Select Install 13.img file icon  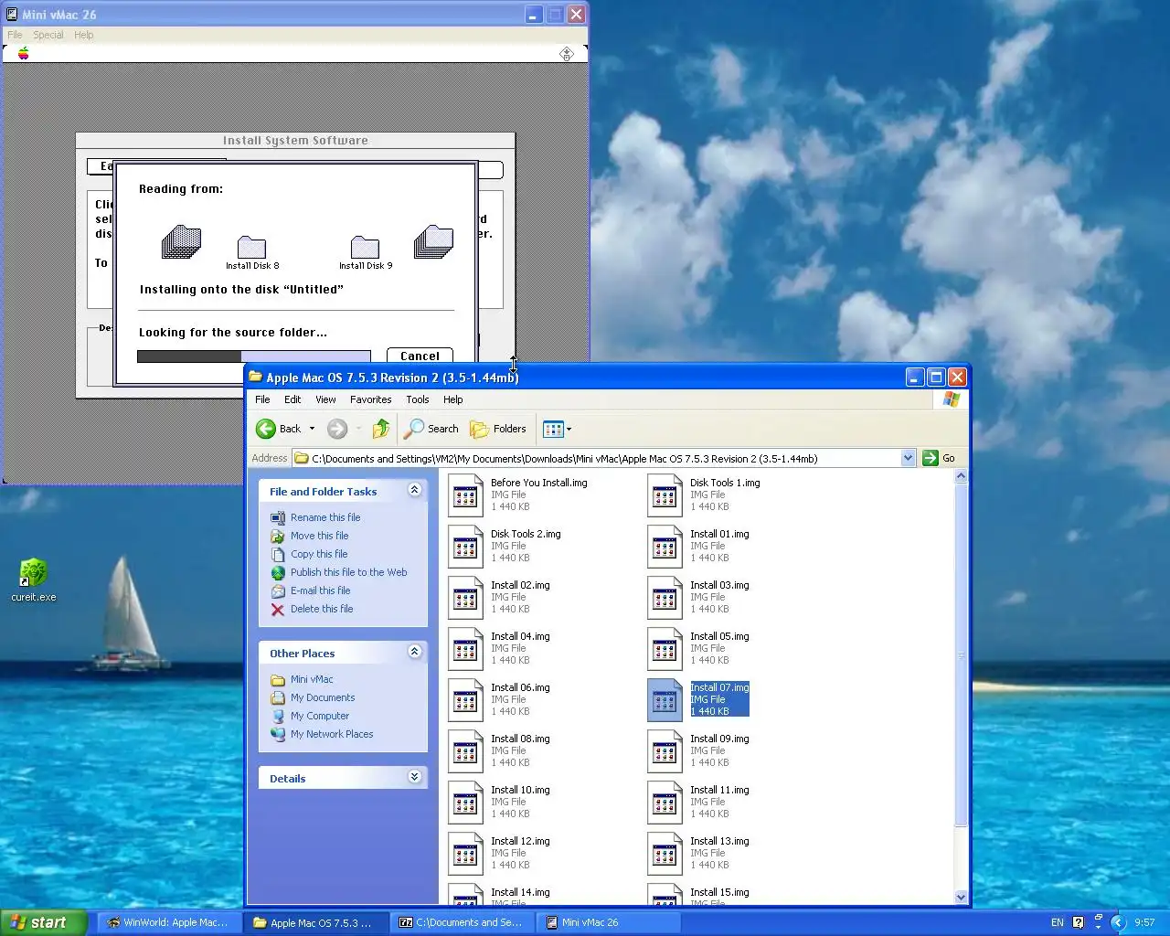(x=665, y=853)
